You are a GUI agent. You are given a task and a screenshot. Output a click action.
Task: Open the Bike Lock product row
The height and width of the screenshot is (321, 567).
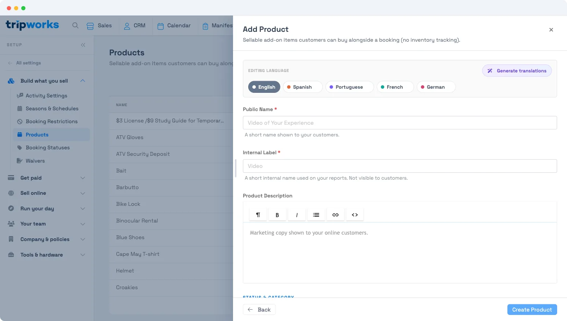click(x=171, y=204)
